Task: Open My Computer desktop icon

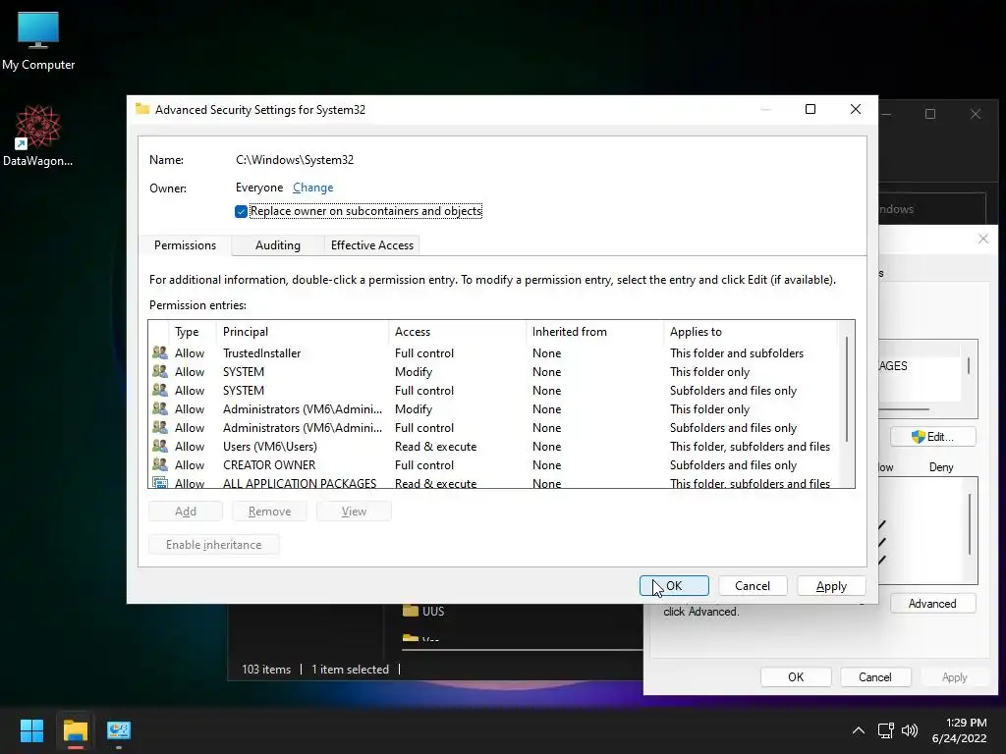Action: (x=38, y=41)
